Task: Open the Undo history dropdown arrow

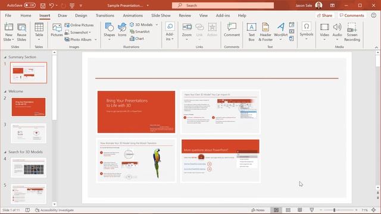Action: click(57, 5)
